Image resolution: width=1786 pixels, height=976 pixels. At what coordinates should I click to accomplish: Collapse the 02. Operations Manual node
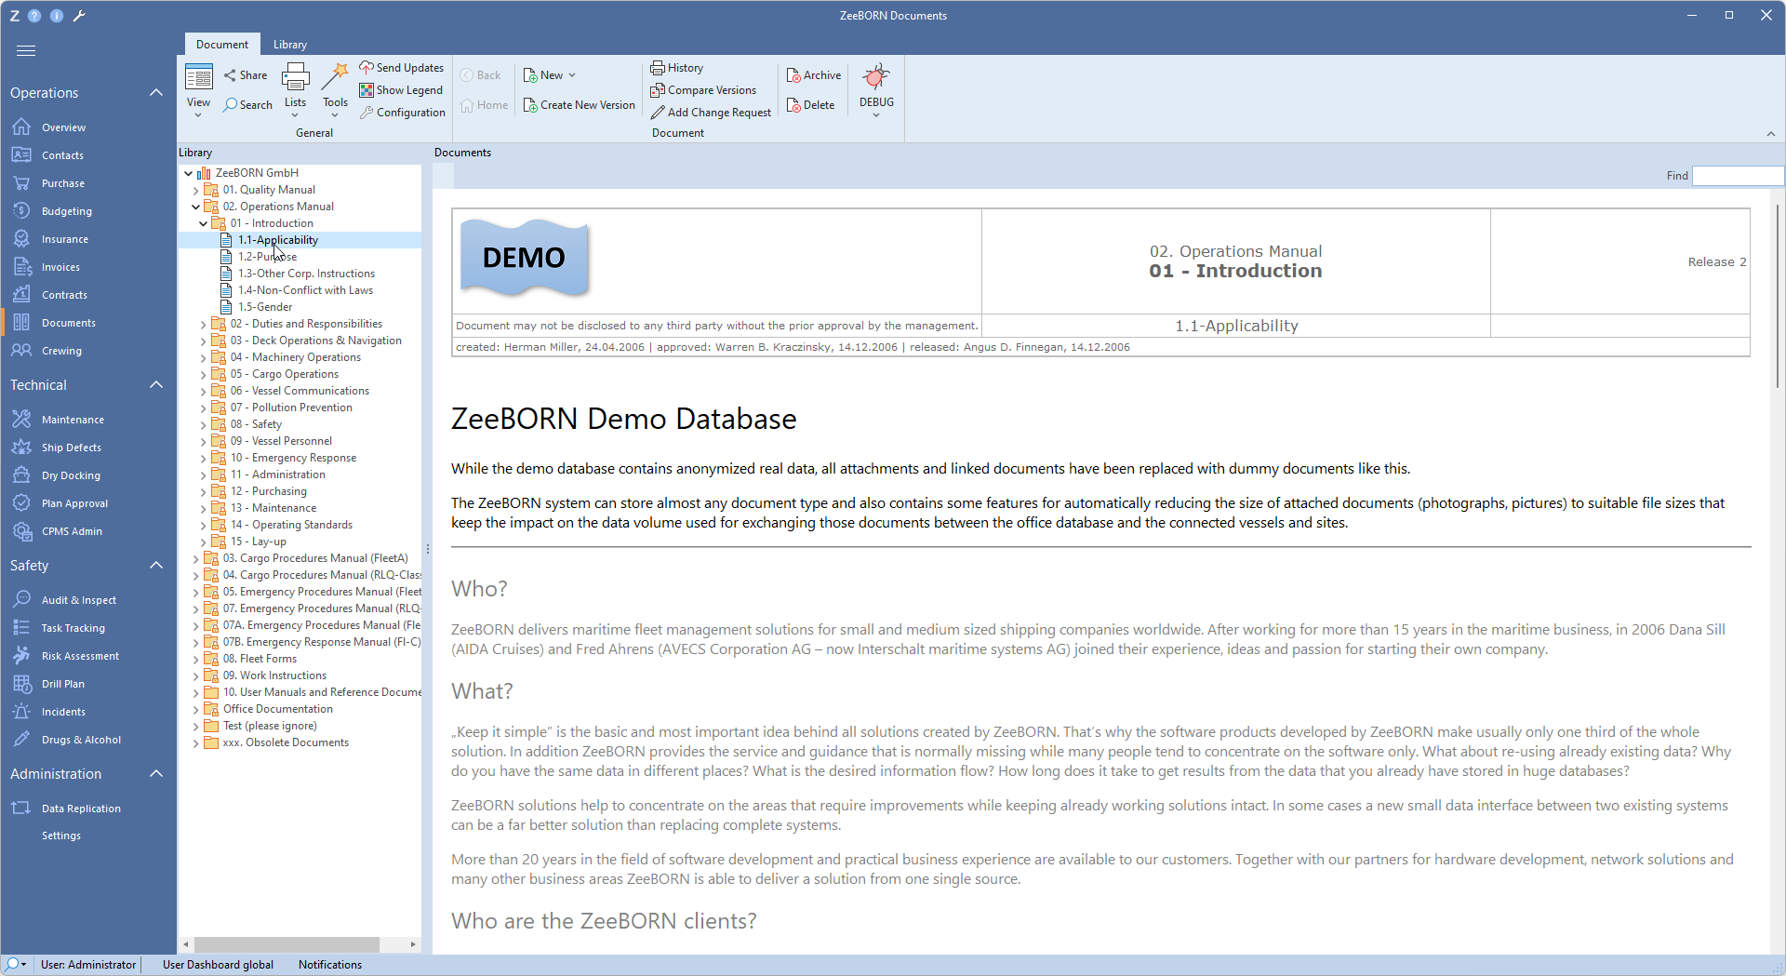(x=195, y=207)
